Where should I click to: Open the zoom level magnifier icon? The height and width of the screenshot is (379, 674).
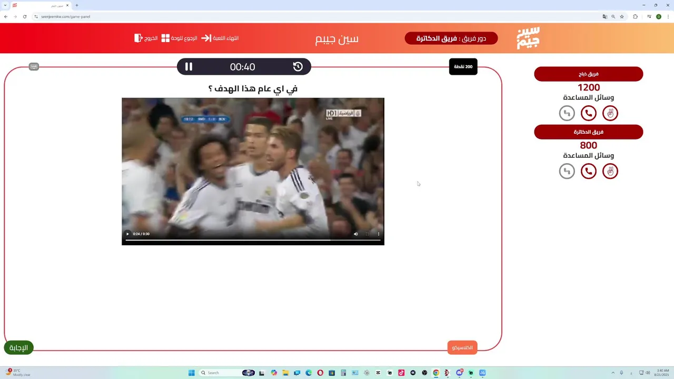tap(613, 17)
